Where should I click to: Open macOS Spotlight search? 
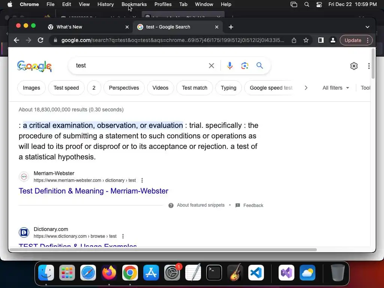[x=307, y=4]
